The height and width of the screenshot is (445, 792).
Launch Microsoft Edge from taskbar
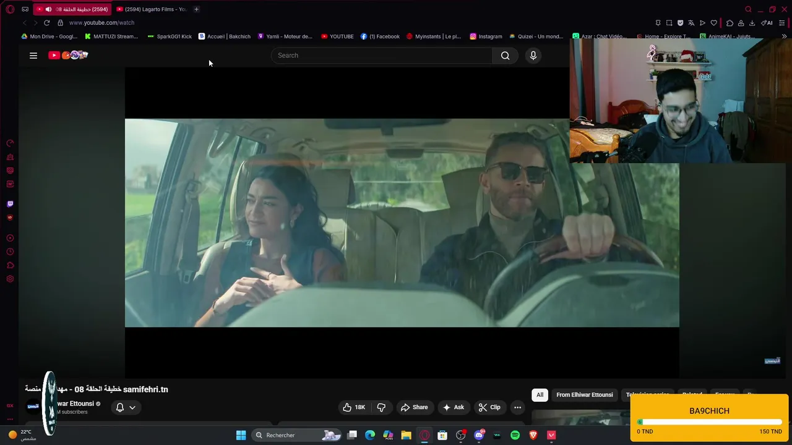click(370, 435)
